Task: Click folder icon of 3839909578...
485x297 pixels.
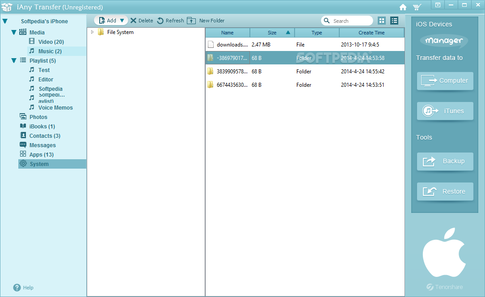Action: 211,71
